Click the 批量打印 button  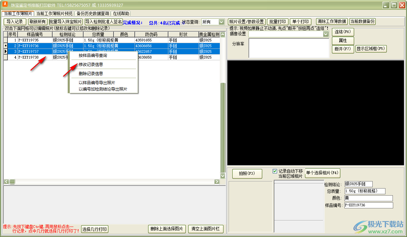[x=277, y=22]
